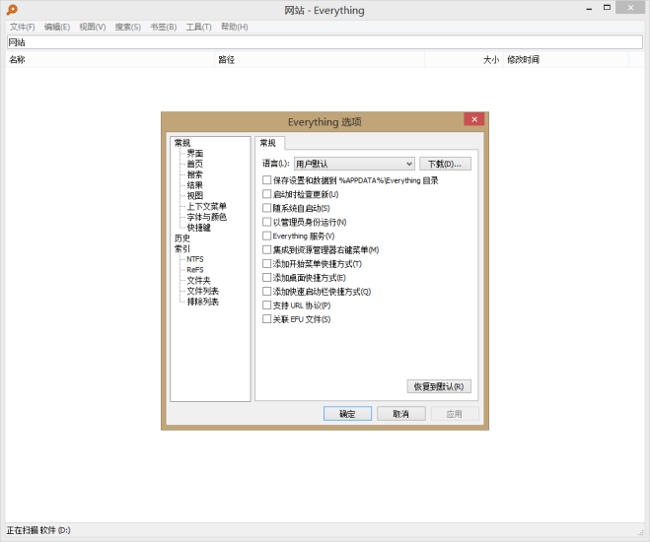Open the 视图(V) menu
Viewport: 650px width, 542px height.
click(93, 27)
